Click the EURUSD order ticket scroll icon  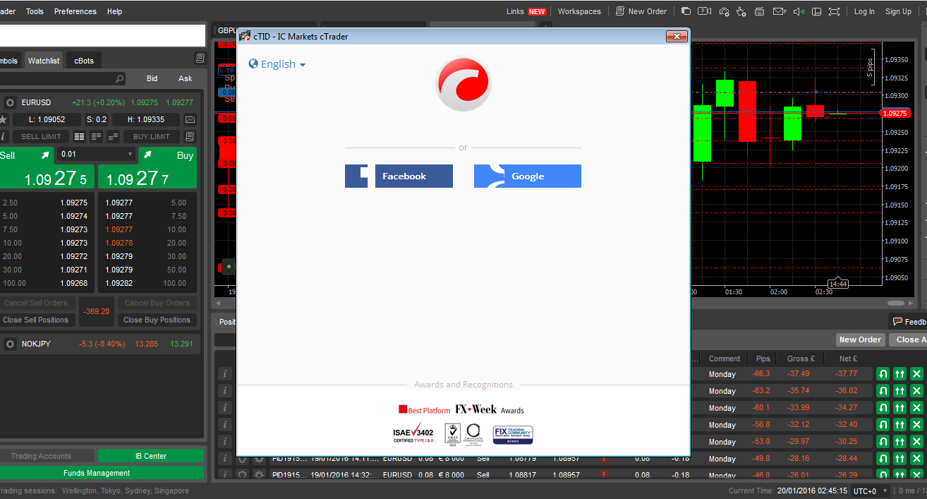pos(190,136)
